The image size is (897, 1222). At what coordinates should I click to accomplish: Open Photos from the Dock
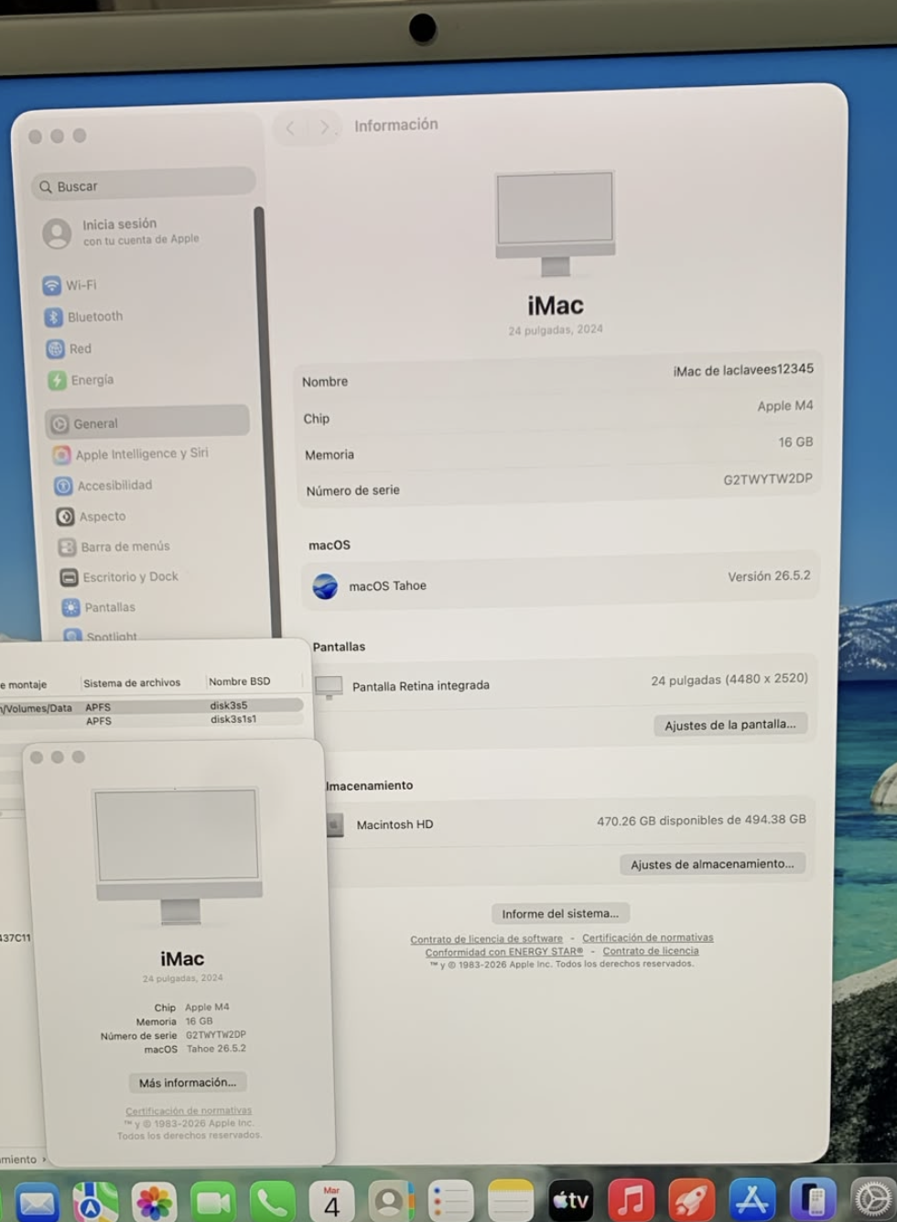click(154, 1200)
